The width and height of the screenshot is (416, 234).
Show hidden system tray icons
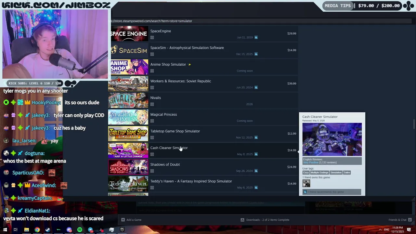point(380,230)
